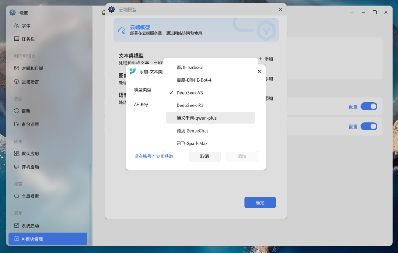Open 备份还原 settings
This screenshot has height=253, width=398.
pyautogui.click(x=48, y=124)
